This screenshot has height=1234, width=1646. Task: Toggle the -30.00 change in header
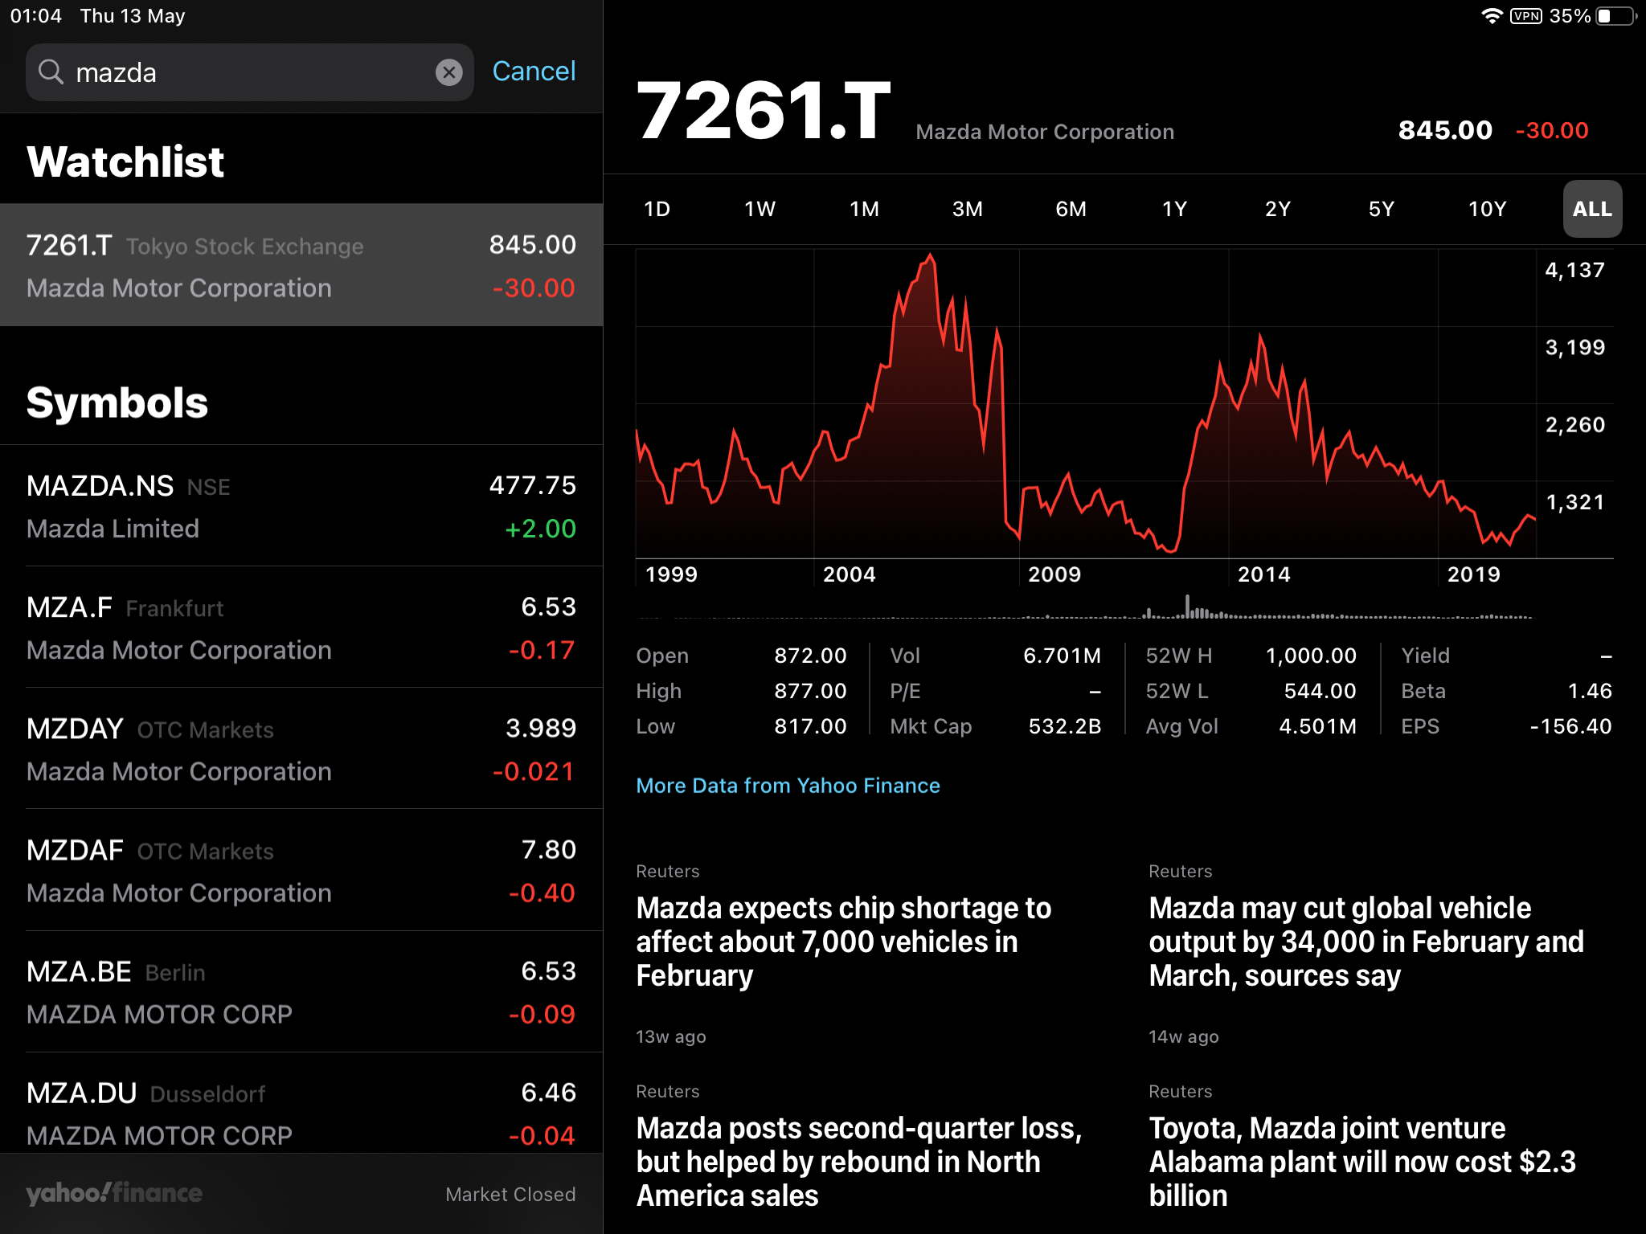[x=1552, y=130]
